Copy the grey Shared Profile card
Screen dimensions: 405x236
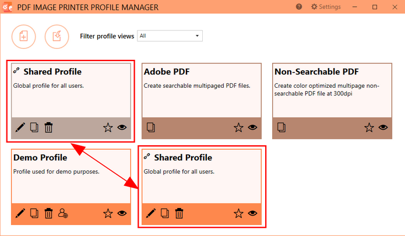click(34, 127)
